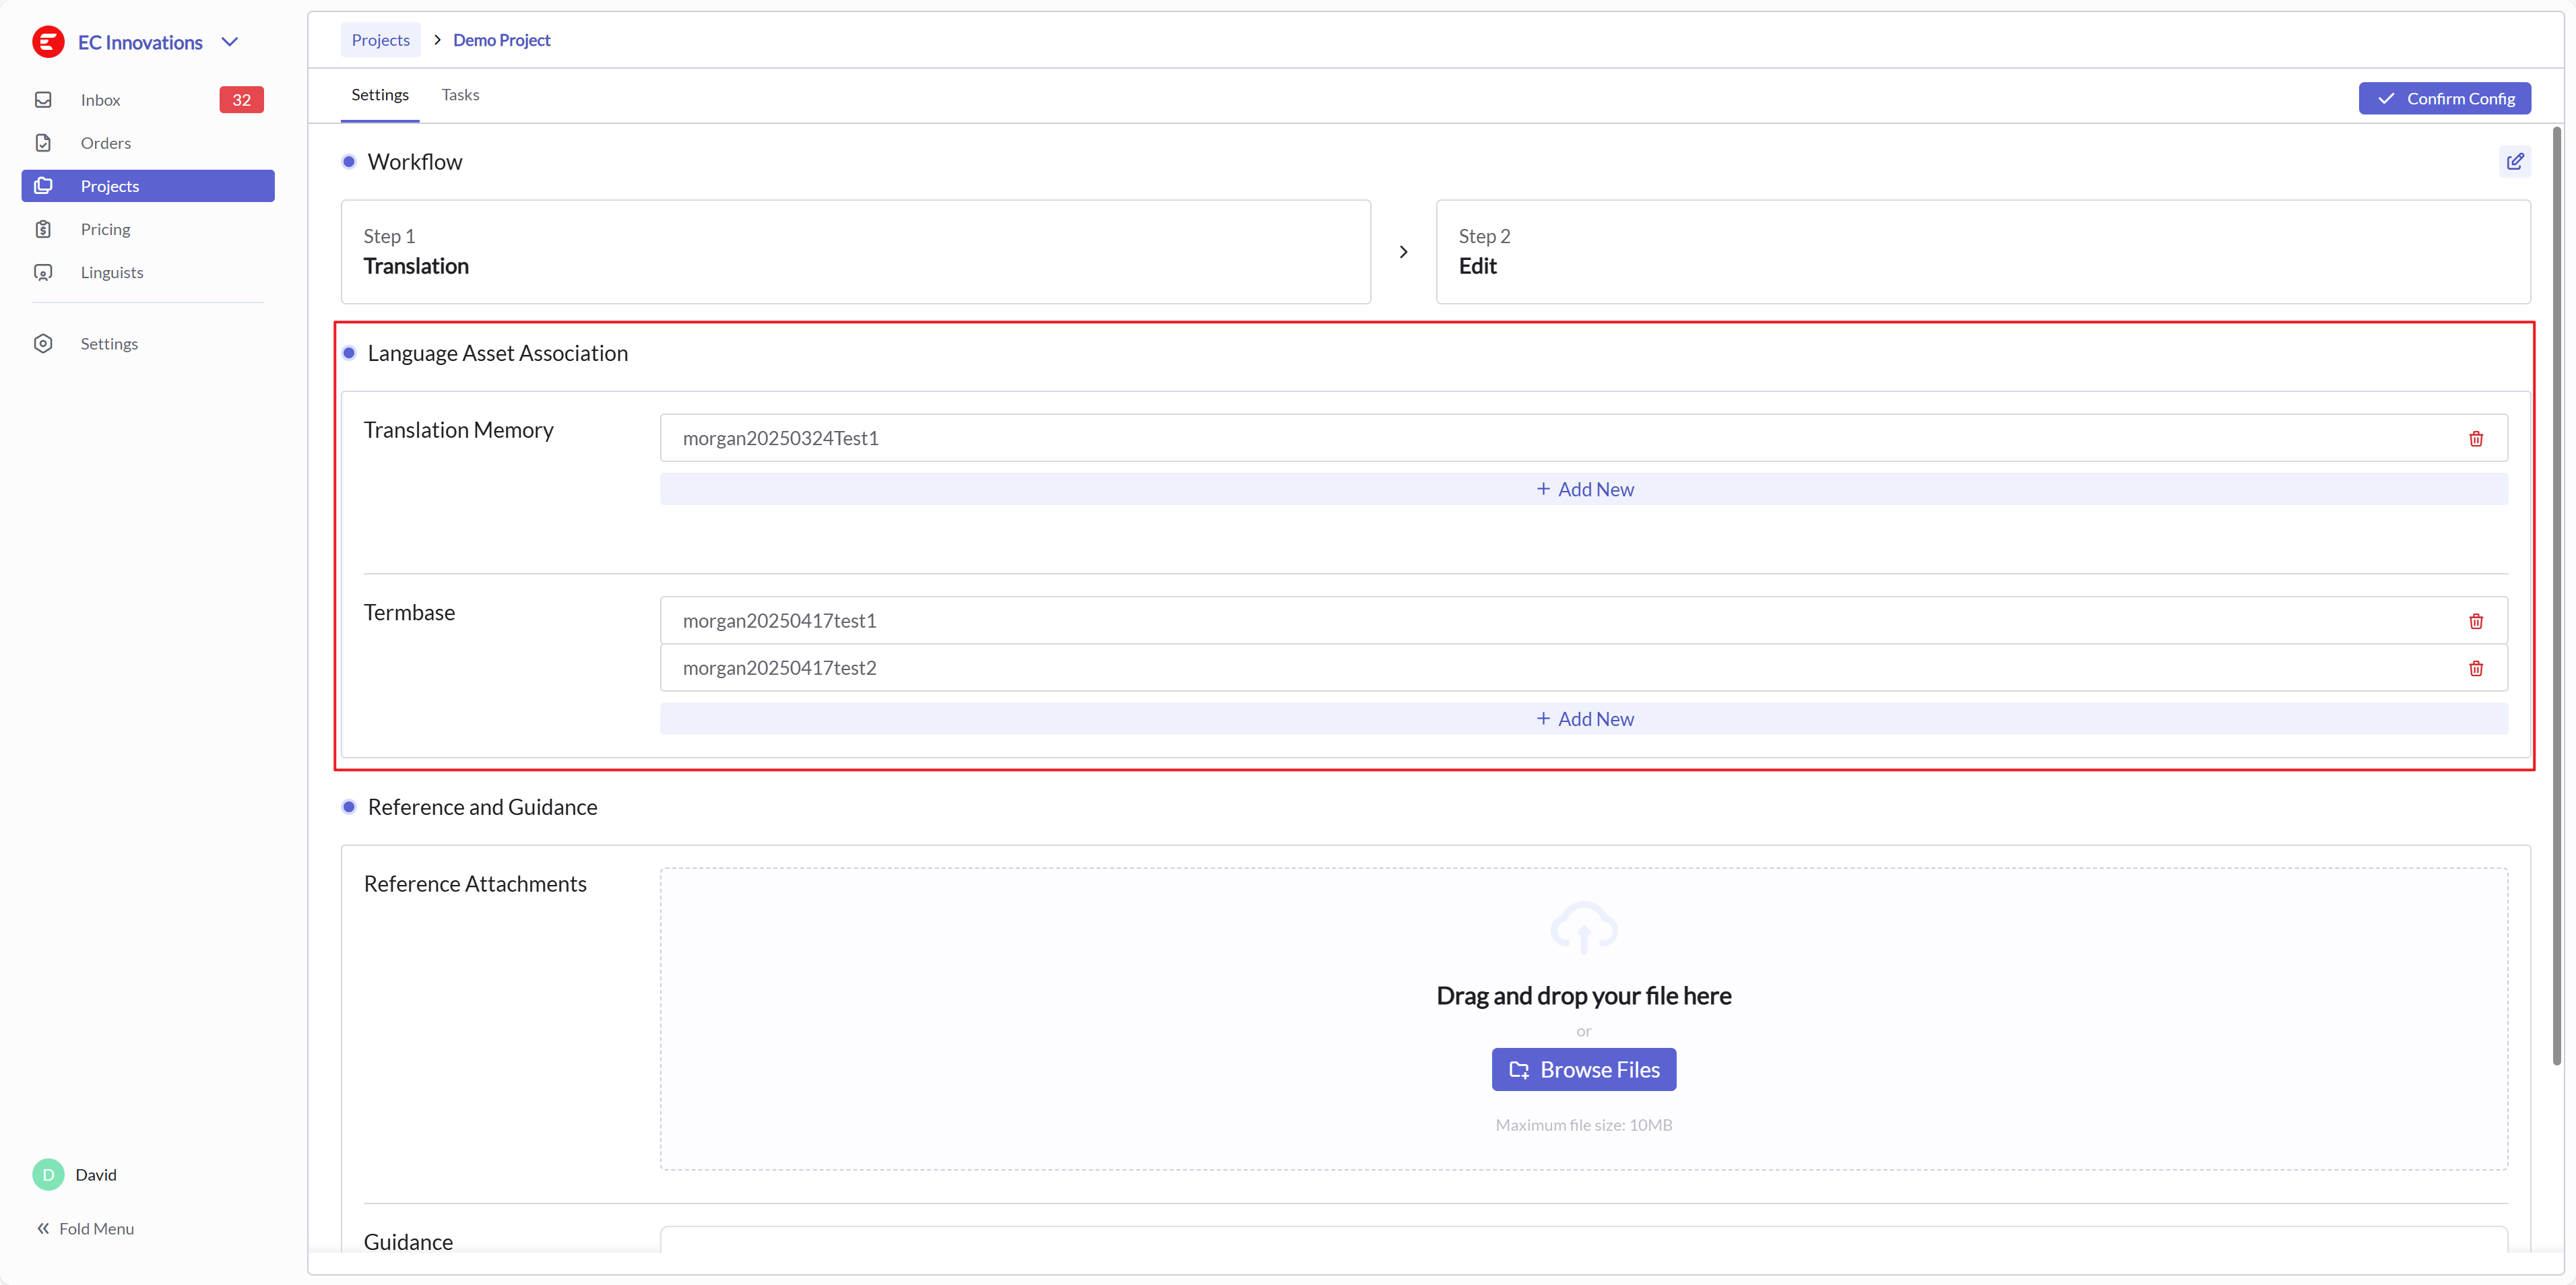Go to Orders in the sidebar
This screenshot has height=1285, width=2576.
[105, 143]
